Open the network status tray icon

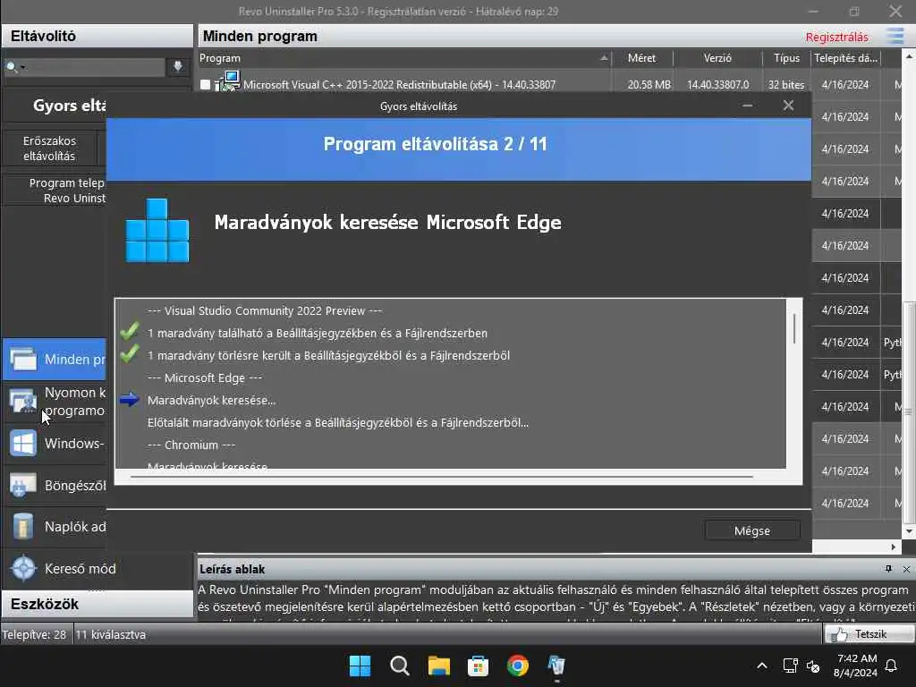click(790, 666)
